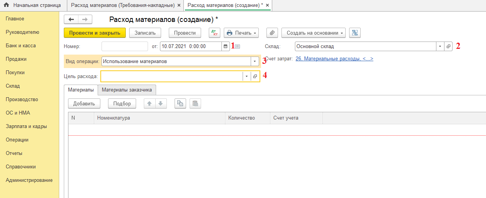486x198 pixels.
Task: Open Счет затрат link 26, Материальные расходы
Action: pos(334,59)
